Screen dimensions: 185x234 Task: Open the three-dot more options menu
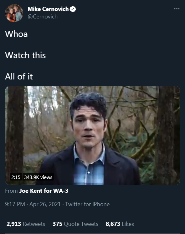coord(177,9)
